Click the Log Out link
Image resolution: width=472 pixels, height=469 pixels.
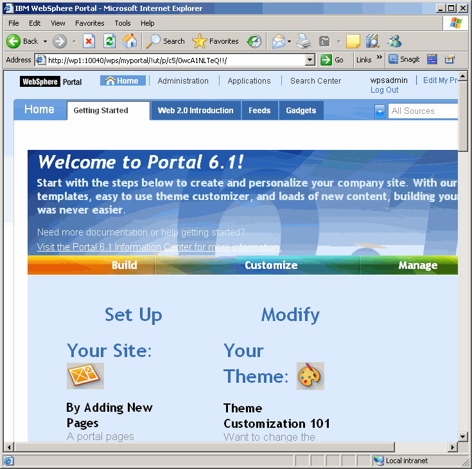click(x=384, y=90)
